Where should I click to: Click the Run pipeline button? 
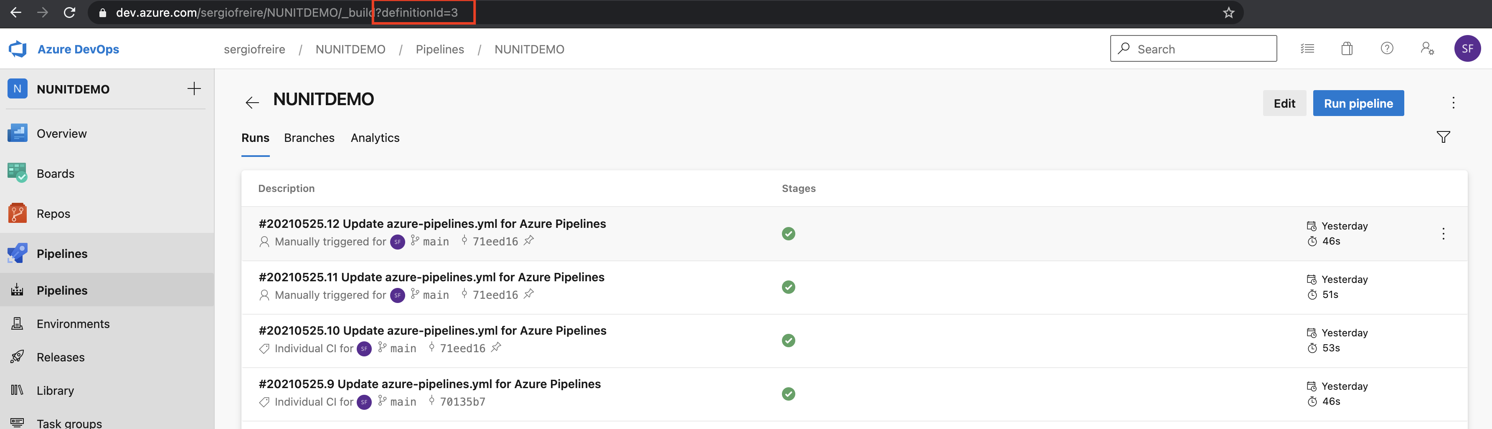coord(1358,103)
